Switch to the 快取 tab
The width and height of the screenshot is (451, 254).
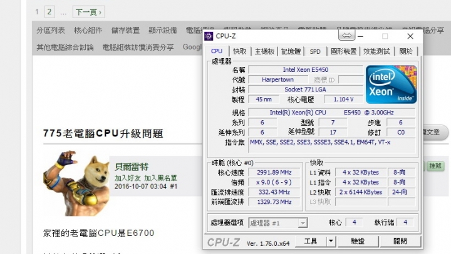pos(239,51)
